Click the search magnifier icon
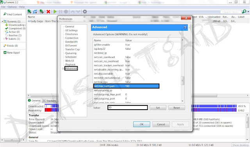 point(244,12)
